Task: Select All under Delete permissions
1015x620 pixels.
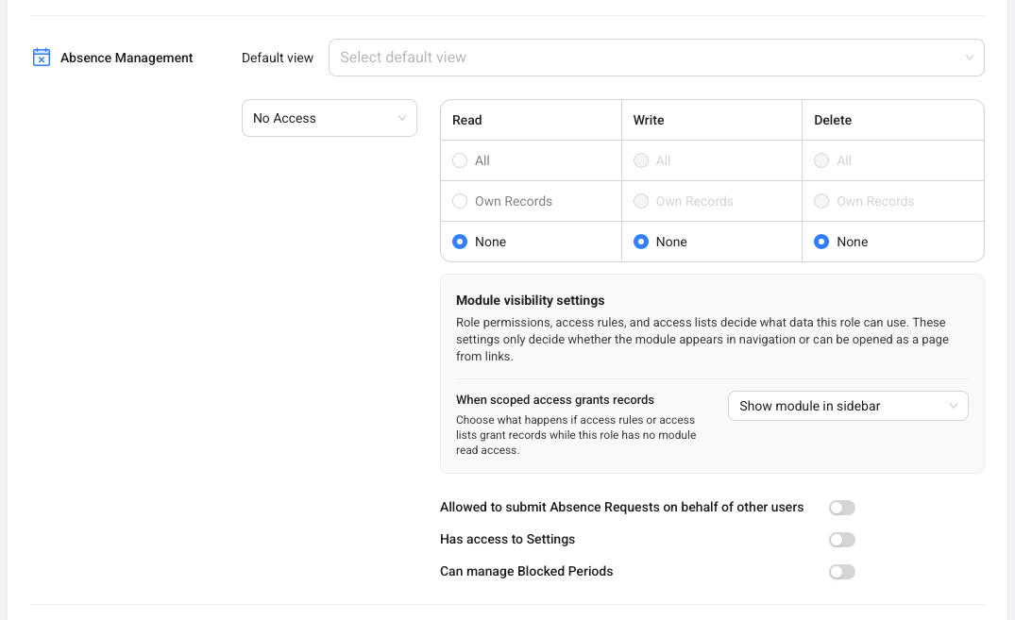Action: (x=821, y=160)
